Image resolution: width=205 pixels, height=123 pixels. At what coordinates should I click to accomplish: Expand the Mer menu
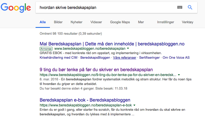pos(141,22)
